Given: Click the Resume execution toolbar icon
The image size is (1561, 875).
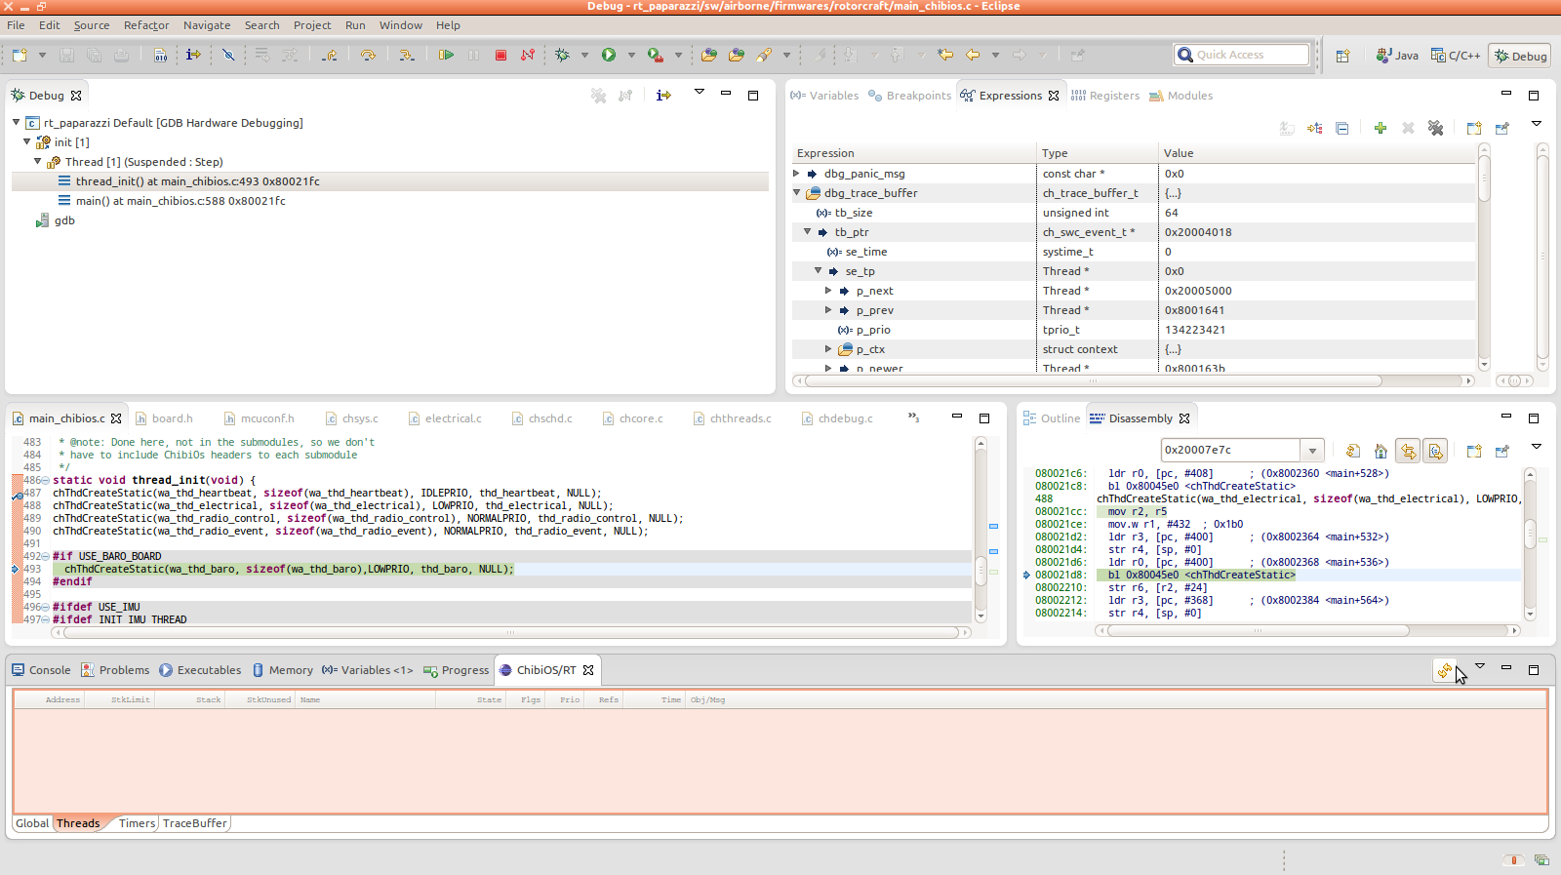Looking at the screenshot, I should pyautogui.click(x=446, y=56).
